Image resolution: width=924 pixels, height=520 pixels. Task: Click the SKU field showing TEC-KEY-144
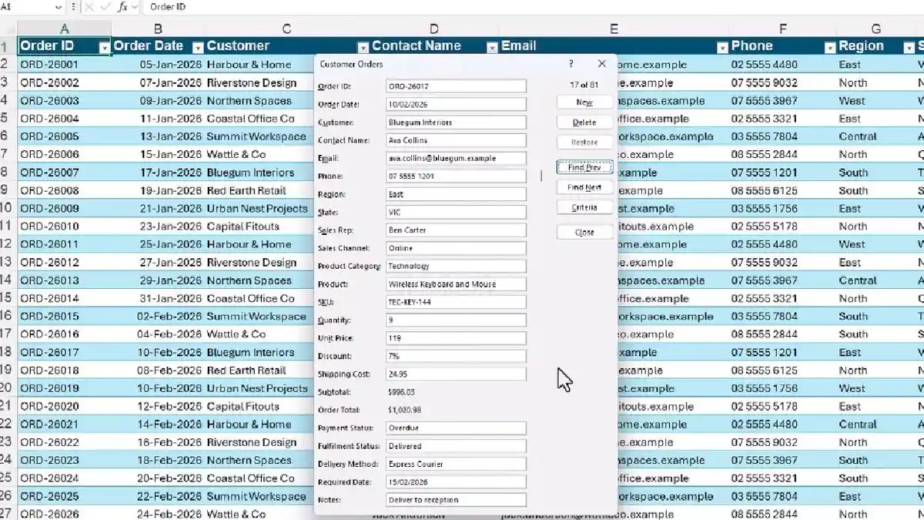pos(456,302)
